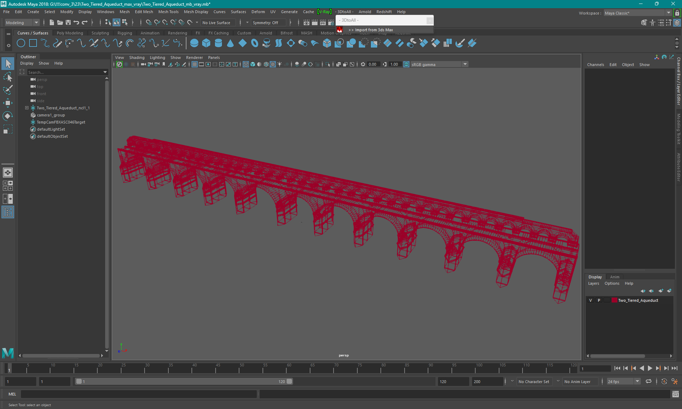Switch to Rigging shelf tab
682x409 pixels.
(x=125, y=33)
